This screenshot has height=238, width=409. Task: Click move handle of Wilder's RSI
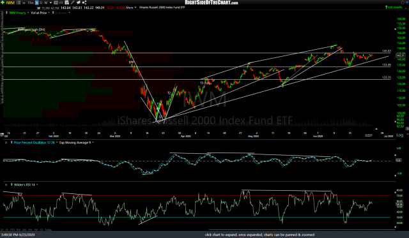tap(12, 184)
